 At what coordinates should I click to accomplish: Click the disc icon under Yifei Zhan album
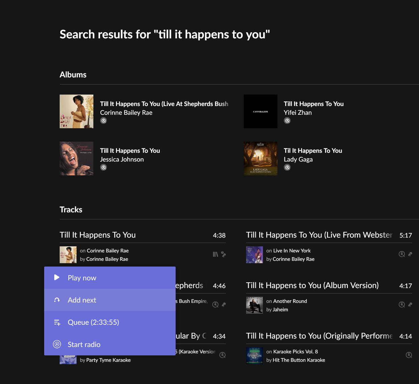[287, 121]
